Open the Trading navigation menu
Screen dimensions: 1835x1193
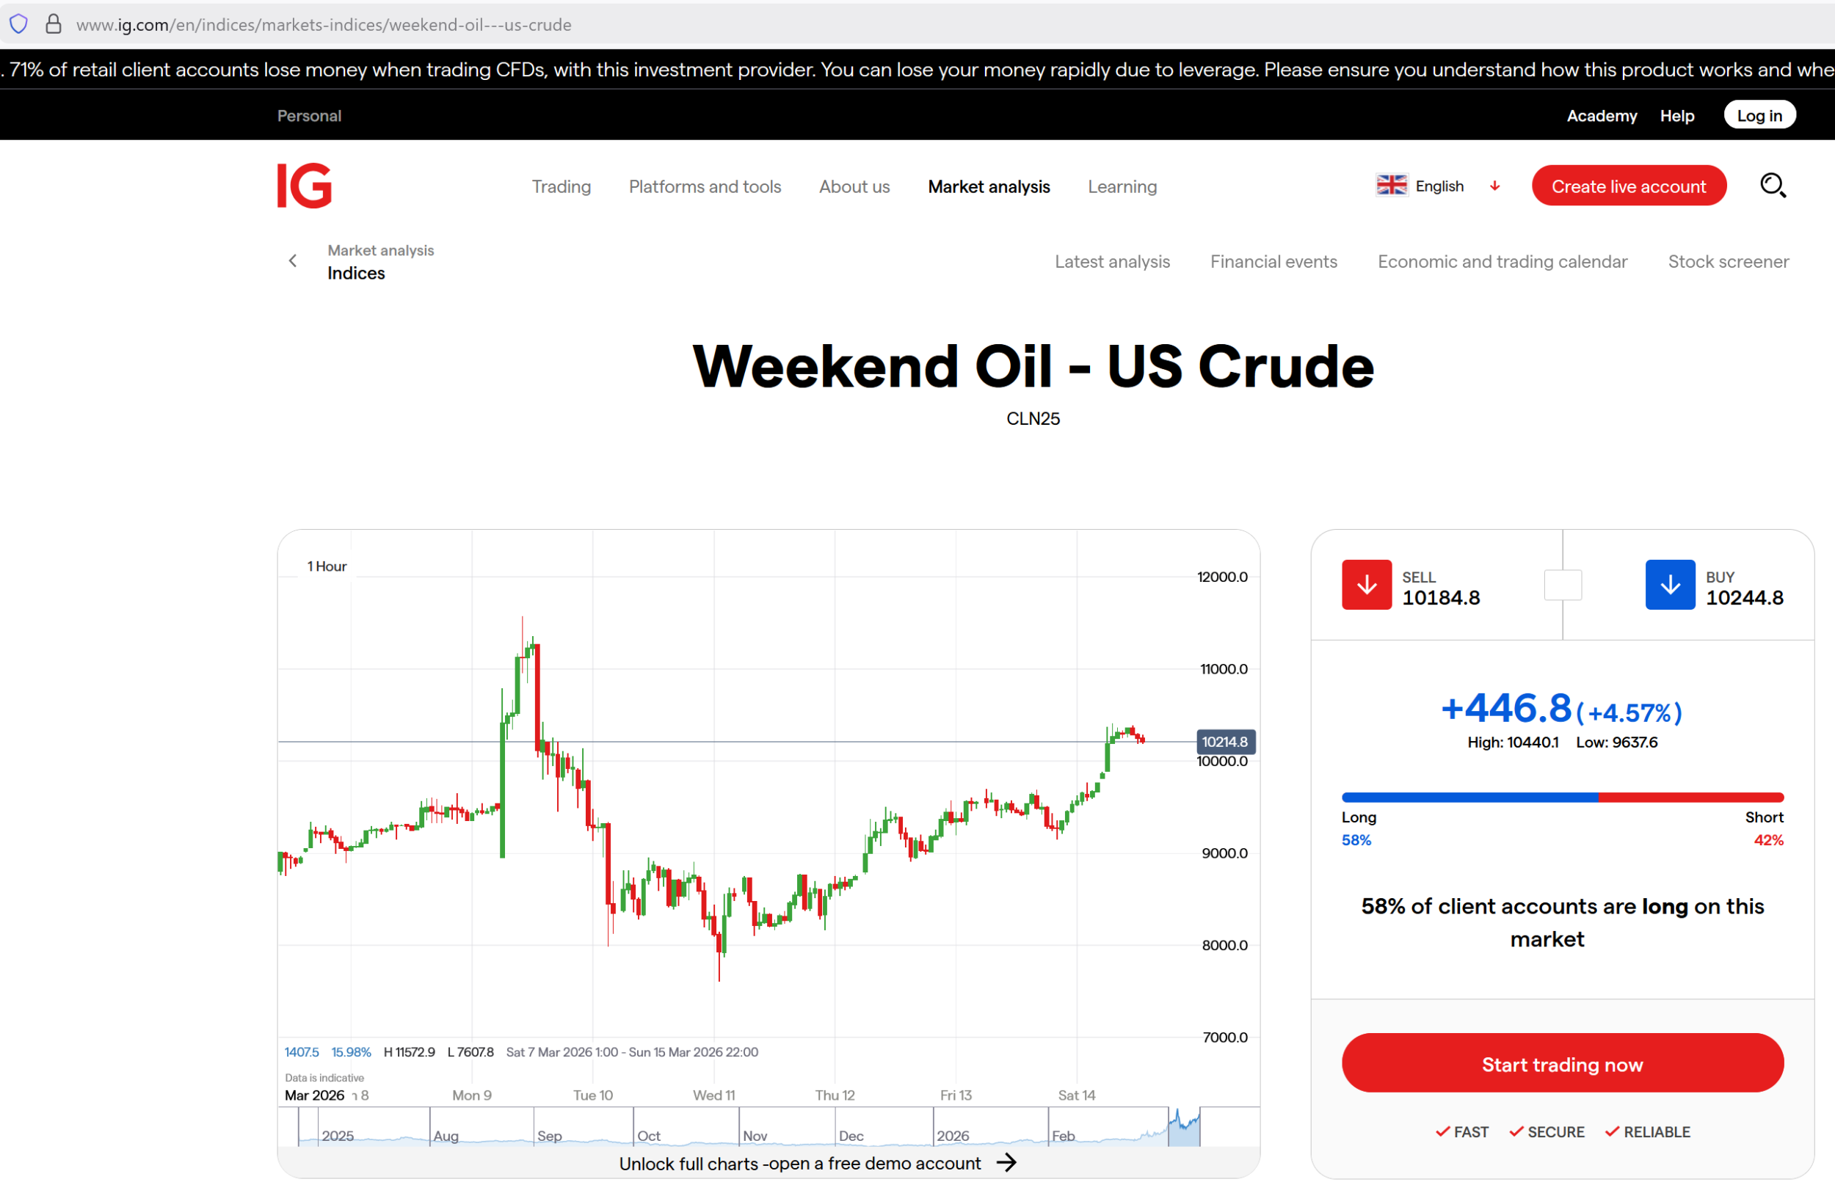[x=561, y=186]
